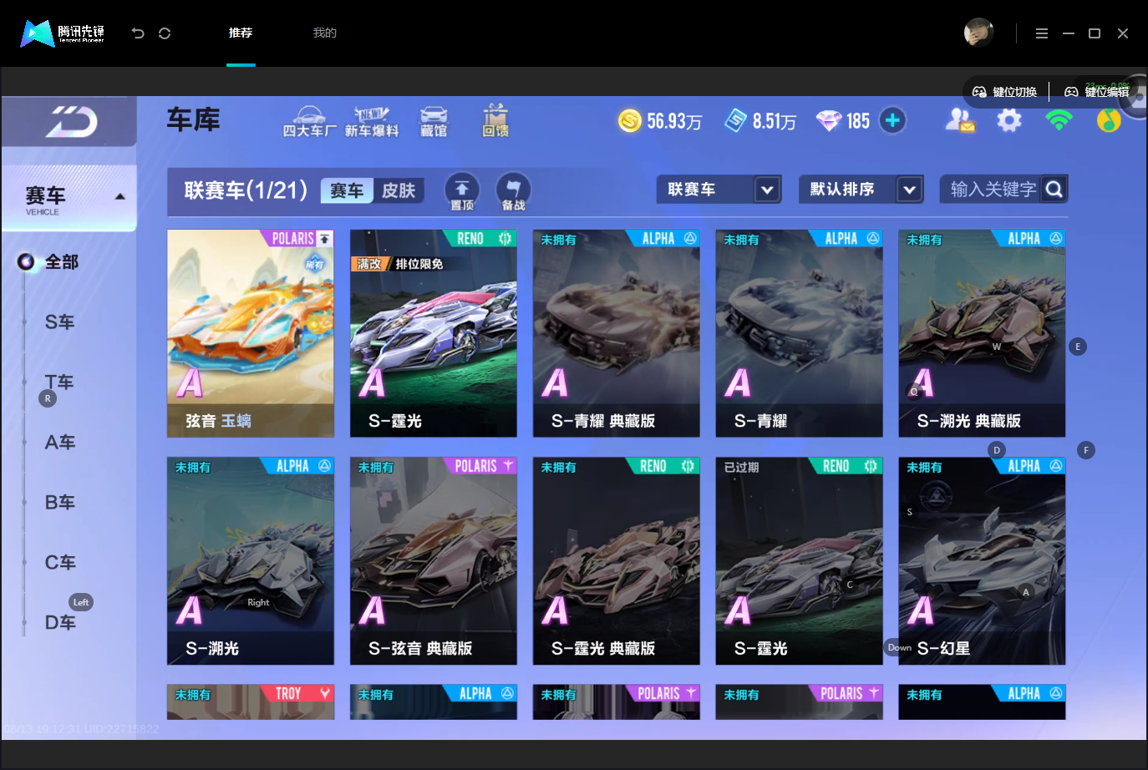
Task: Add diamonds with the plus button
Action: tap(892, 120)
